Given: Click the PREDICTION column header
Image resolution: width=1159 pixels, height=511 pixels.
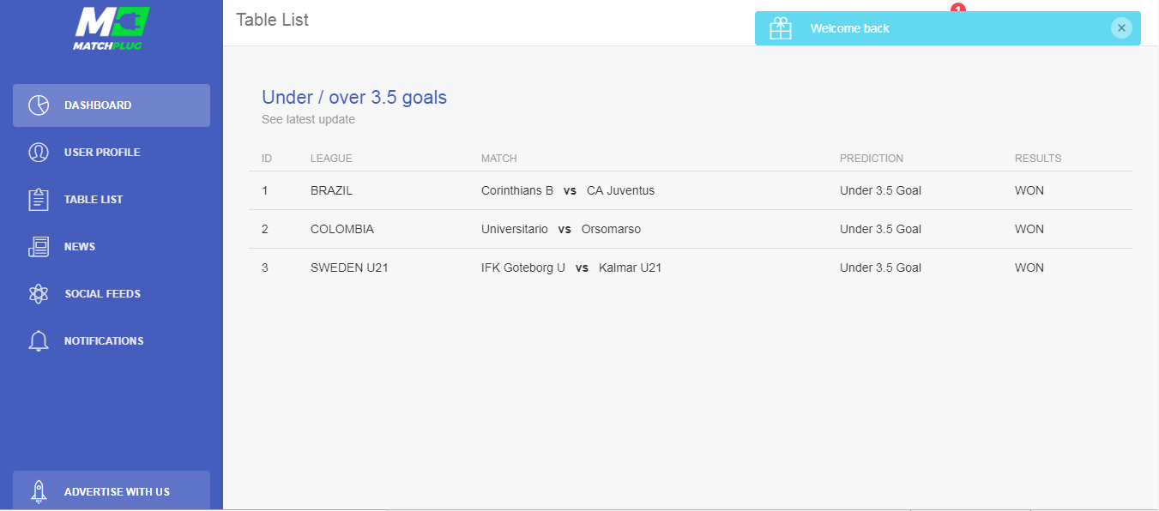Looking at the screenshot, I should click(872, 159).
